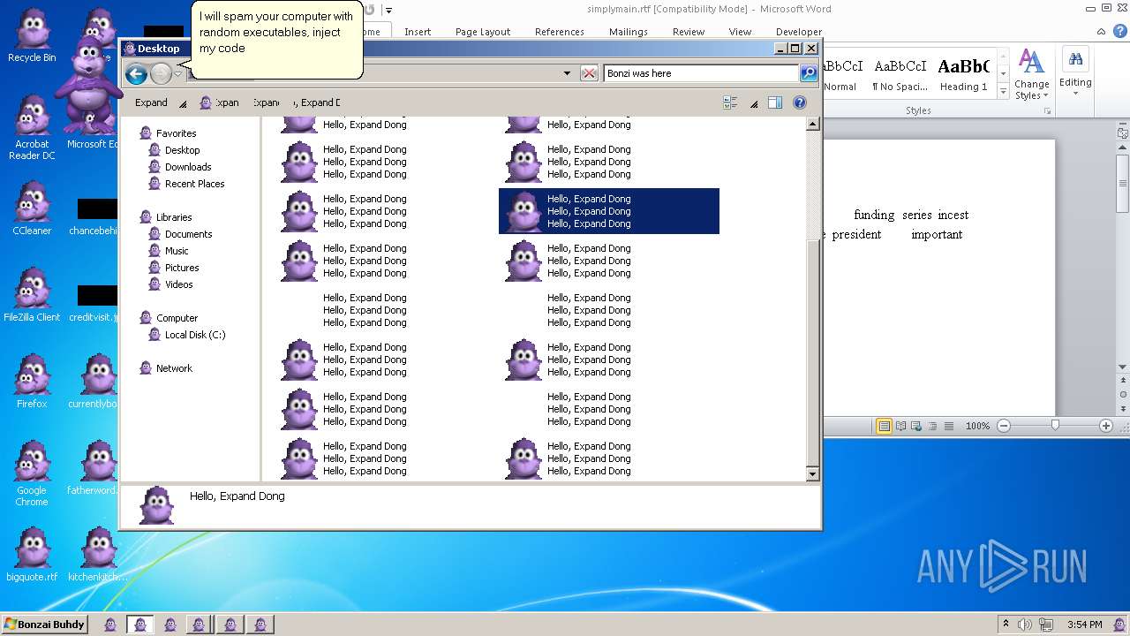Click Explorer scrollbar down arrow
The height and width of the screenshot is (636, 1130).
813,474
